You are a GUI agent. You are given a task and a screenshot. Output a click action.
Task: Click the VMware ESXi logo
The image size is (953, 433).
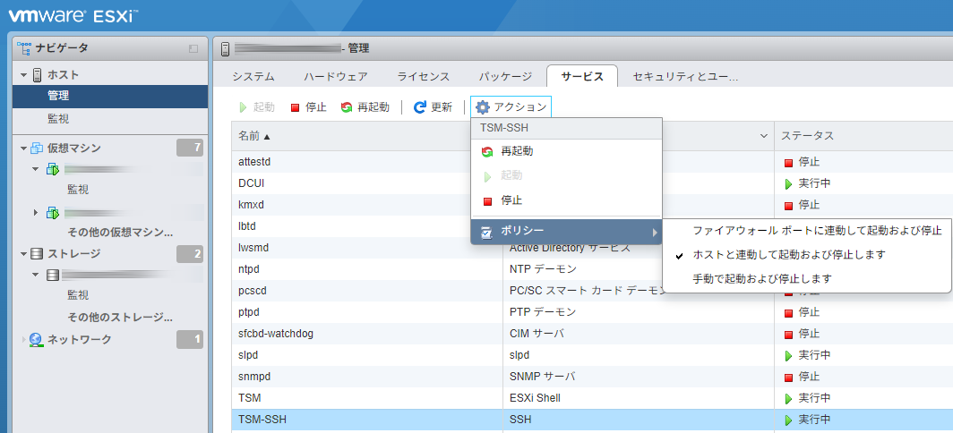coord(72,16)
